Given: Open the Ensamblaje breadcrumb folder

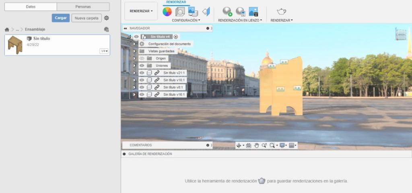Looking at the screenshot, I should click(x=35, y=29).
